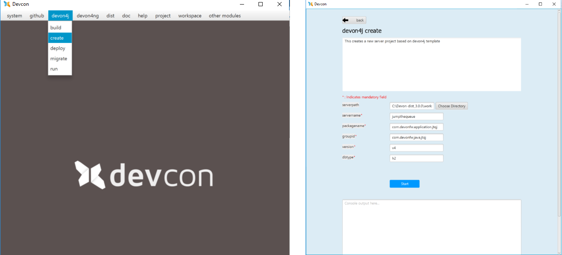Screen dimensions: 562x255
Task: Click the back arrow icon above devon4j create
Action: pyautogui.click(x=346, y=20)
